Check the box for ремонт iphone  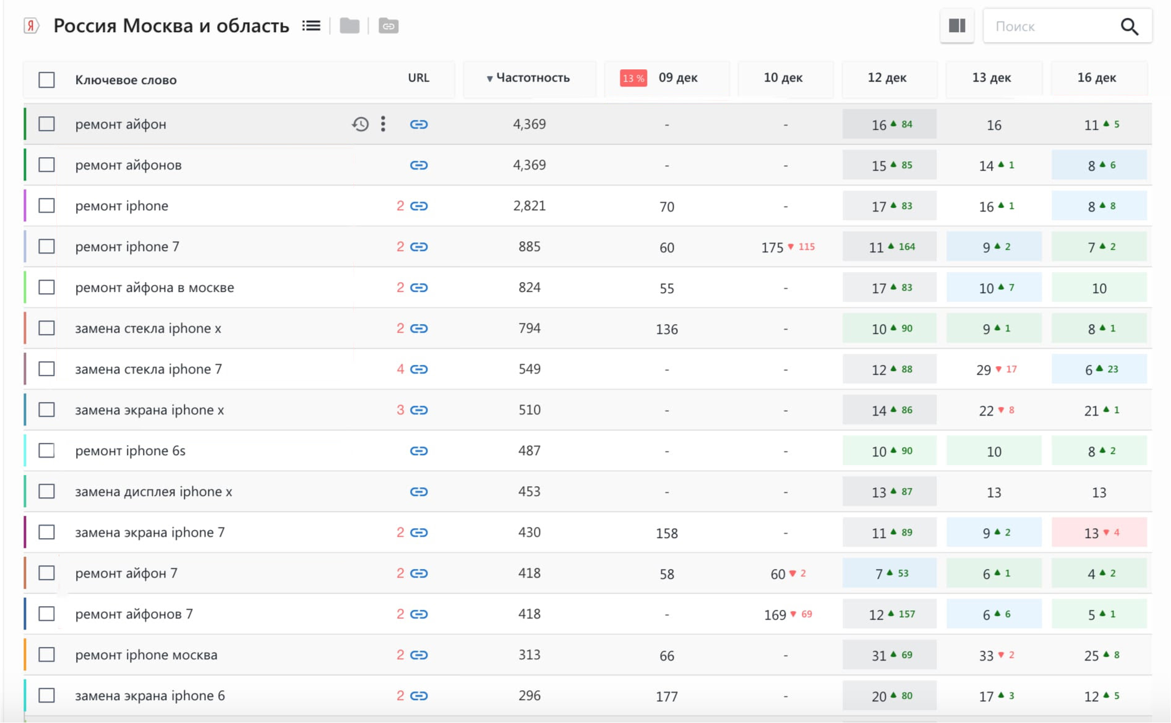pyautogui.click(x=46, y=205)
